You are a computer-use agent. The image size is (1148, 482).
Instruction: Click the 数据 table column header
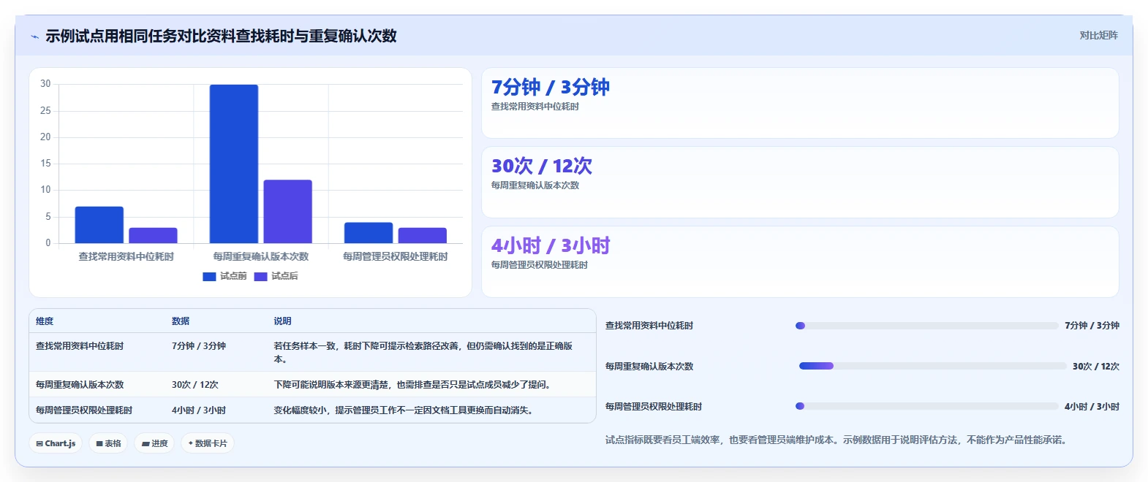181,321
